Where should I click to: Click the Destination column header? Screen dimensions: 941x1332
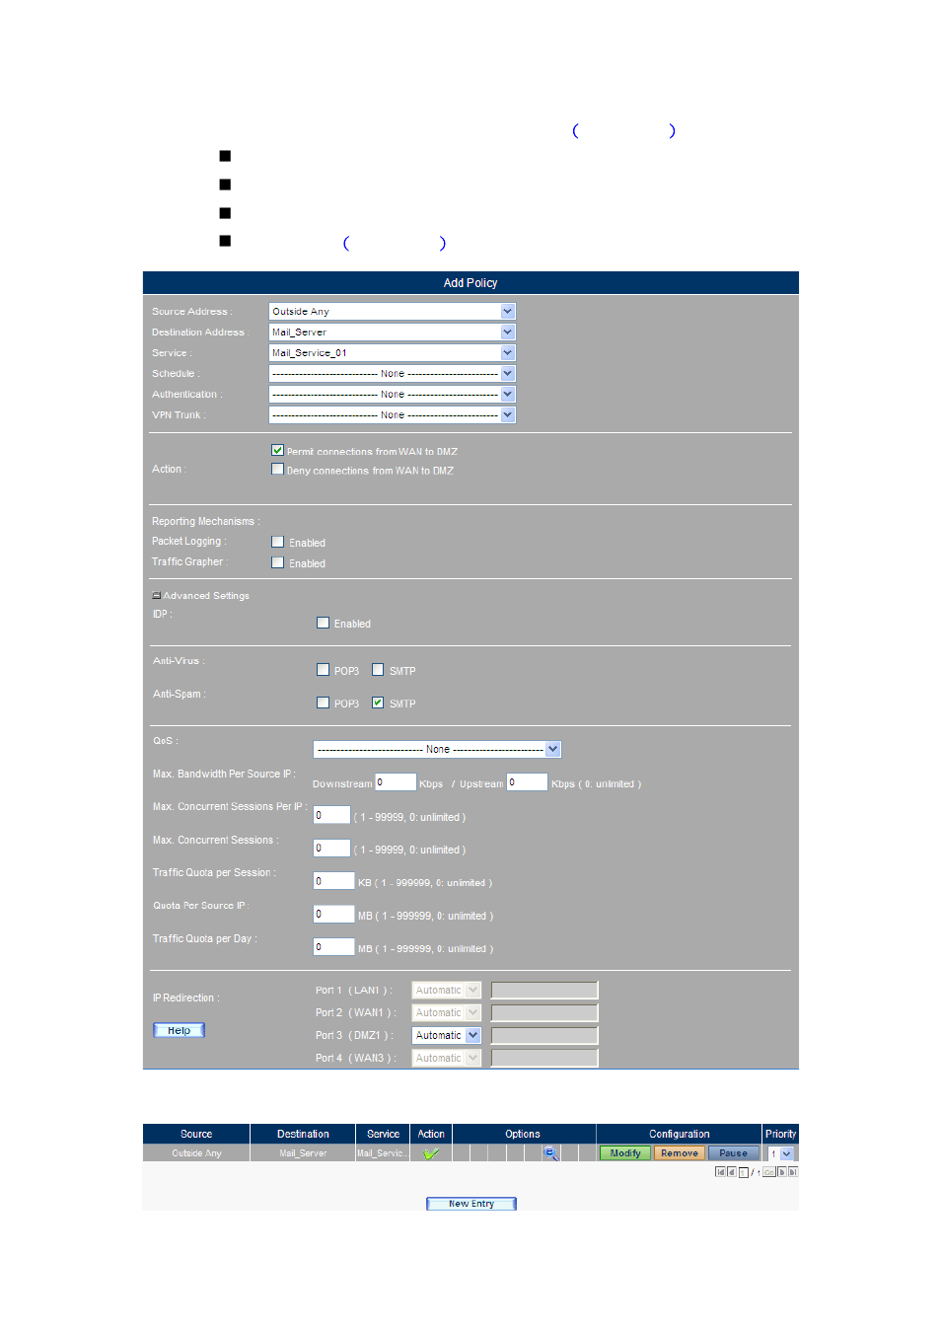[x=303, y=1135]
